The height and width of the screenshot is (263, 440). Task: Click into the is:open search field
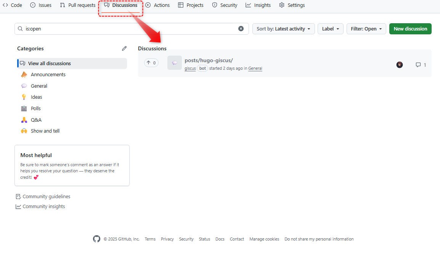(x=130, y=29)
